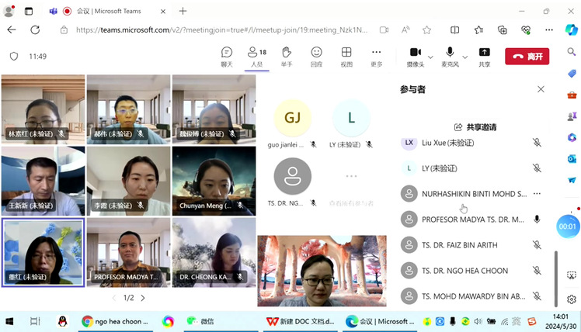
Task: Expand the camera options dropdown arrow
Action: [431, 56]
